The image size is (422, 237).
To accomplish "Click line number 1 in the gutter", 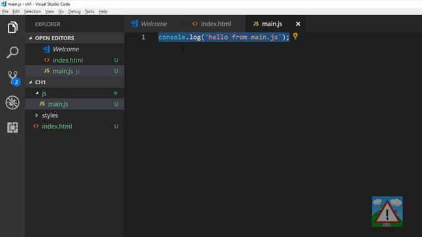I will tap(143, 37).
